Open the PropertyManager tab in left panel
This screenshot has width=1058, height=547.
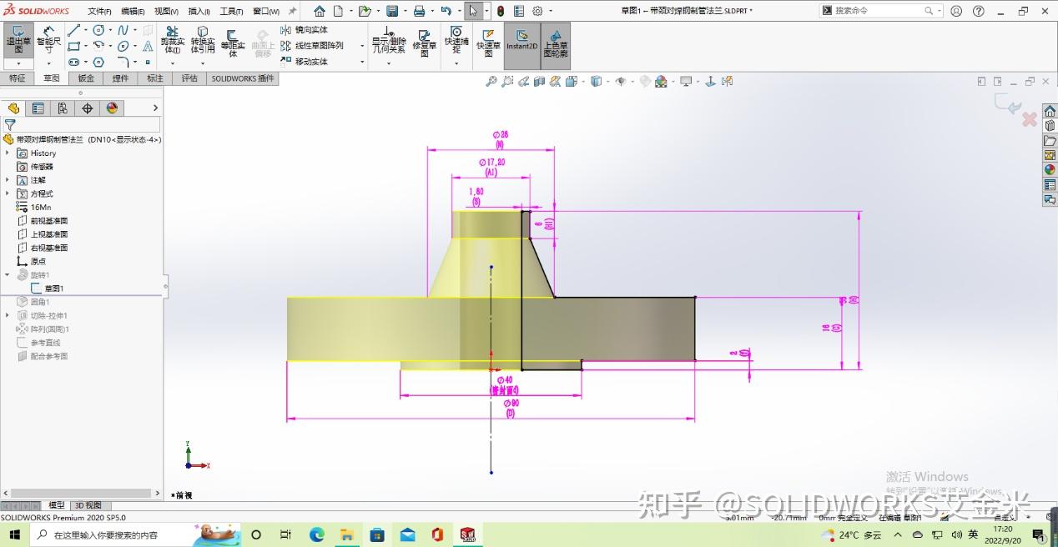[38, 108]
